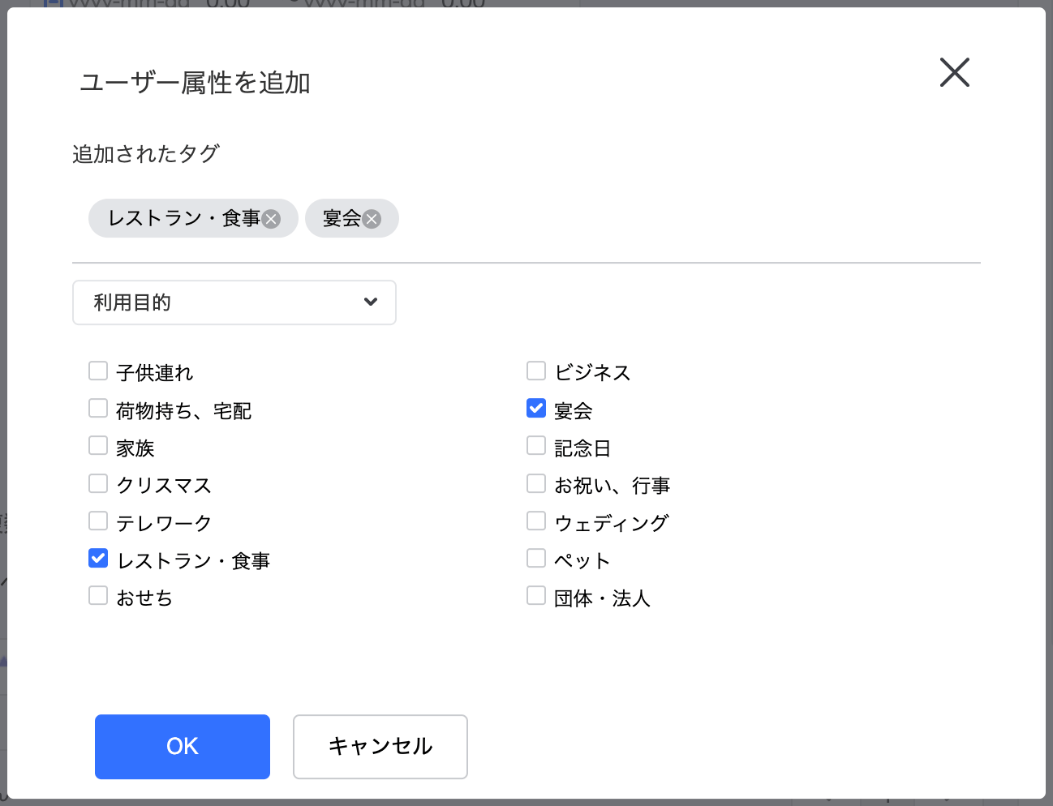
Task: Check the 子供連れ checkbox
Action: [98, 371]
